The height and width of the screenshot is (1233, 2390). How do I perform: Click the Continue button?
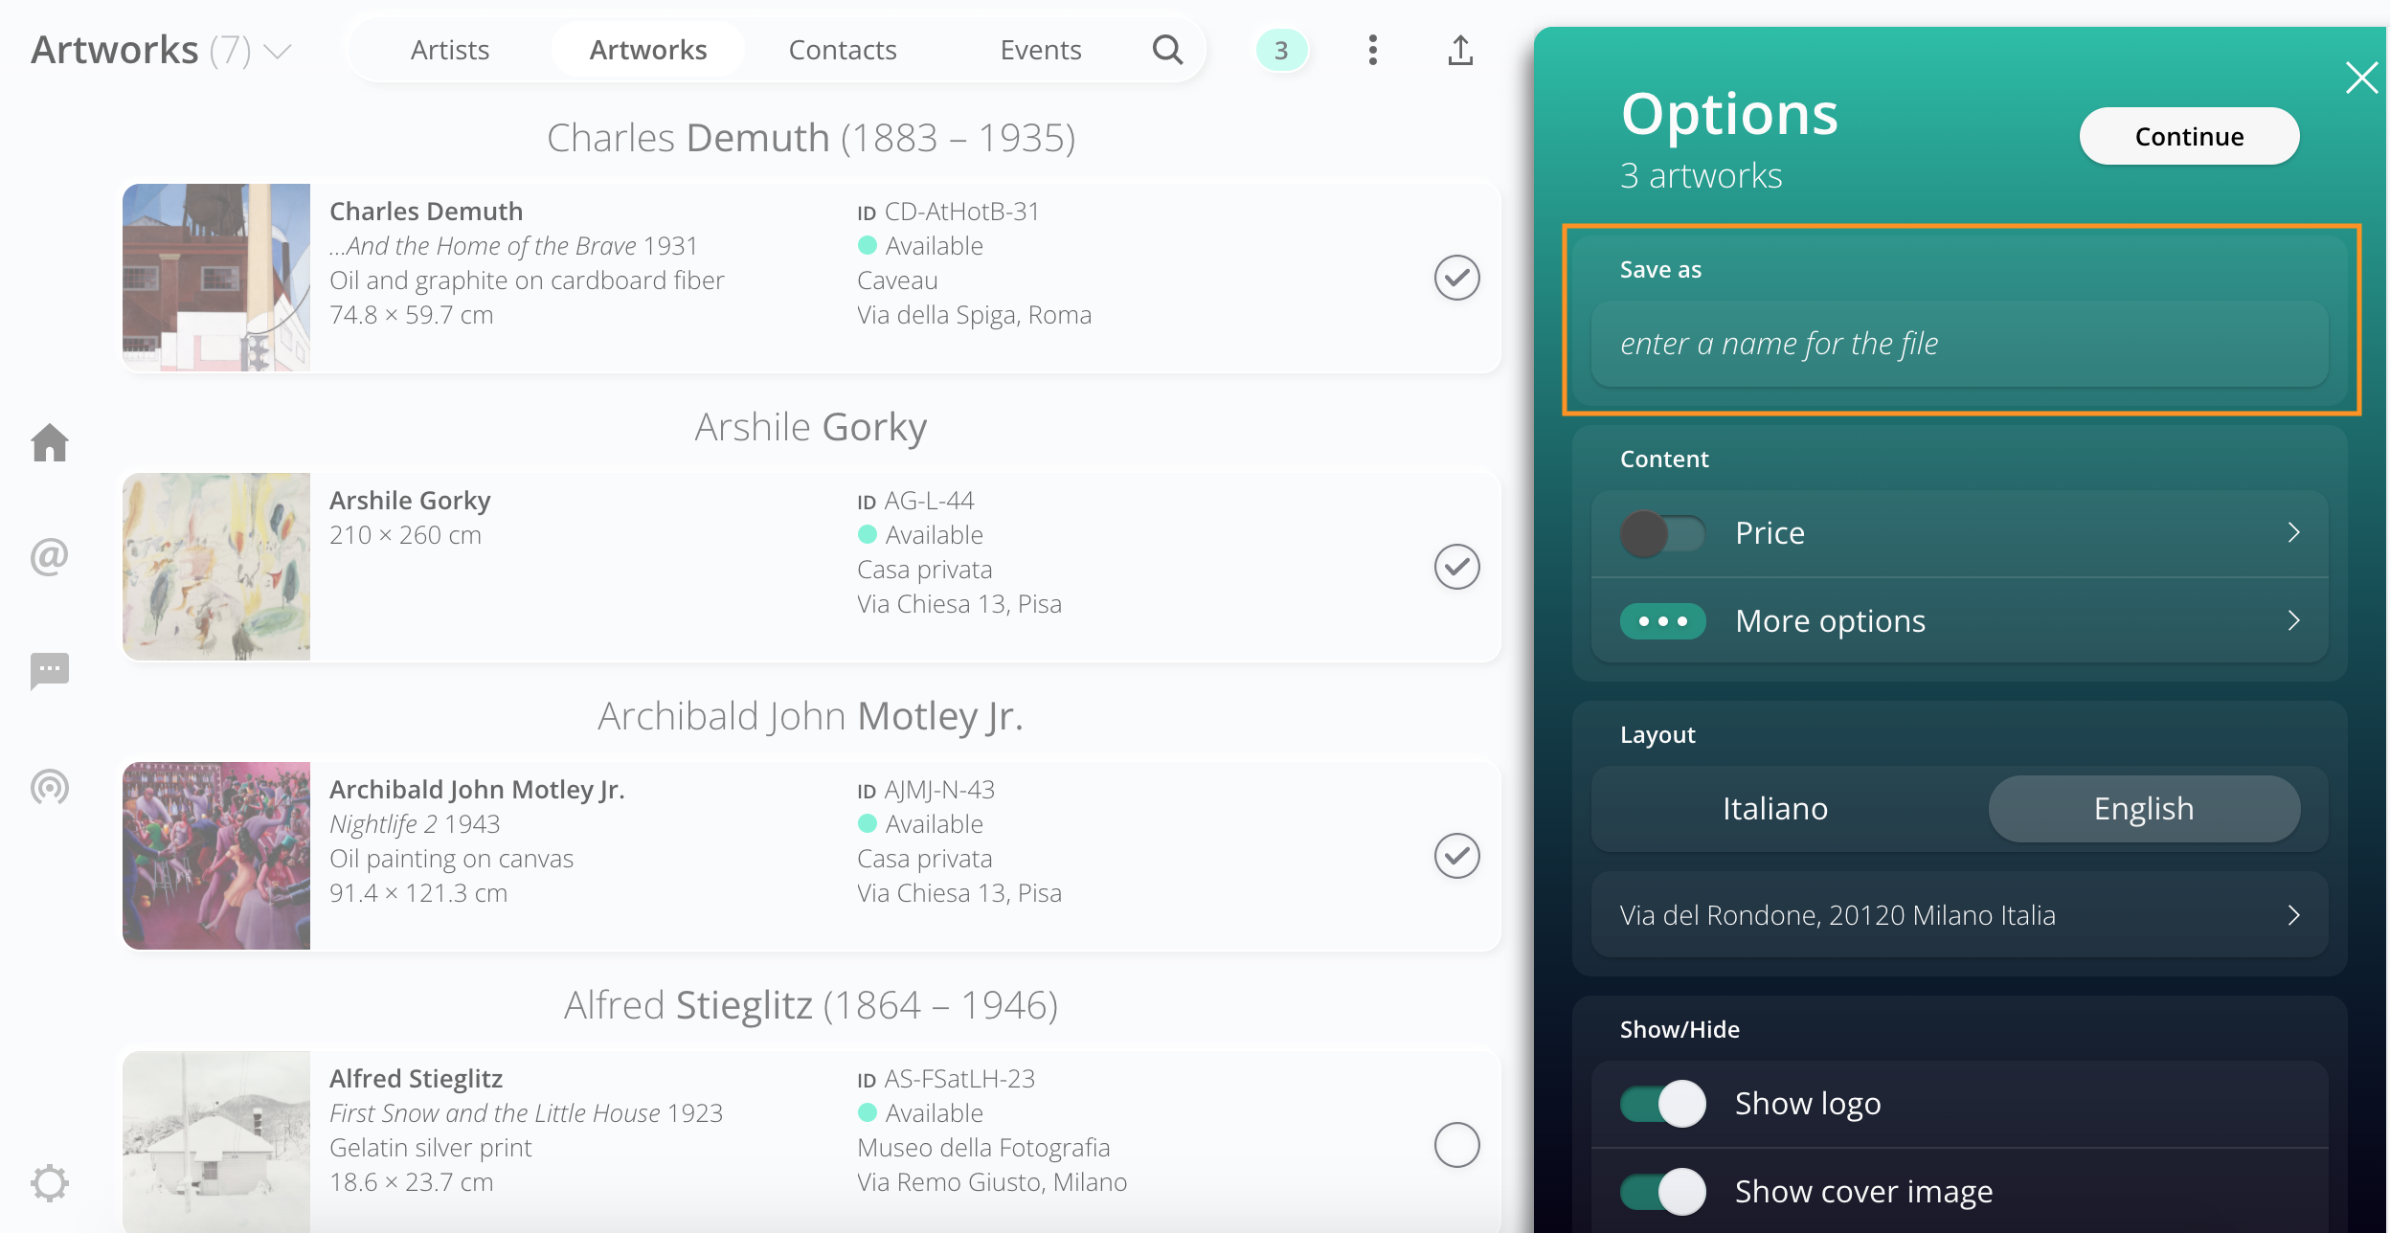(x=2189, y=136)
